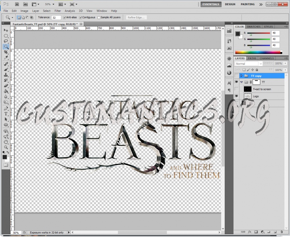Pick a color from the spectrum ramp

258,52
